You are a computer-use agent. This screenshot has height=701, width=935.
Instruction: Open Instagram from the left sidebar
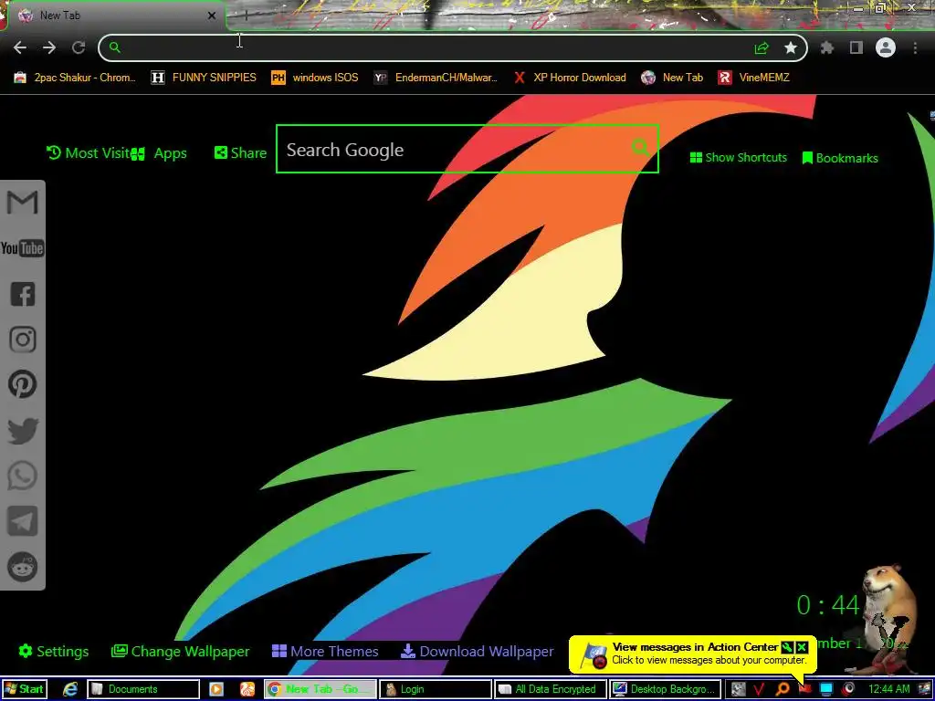click(x=23, y=340)
